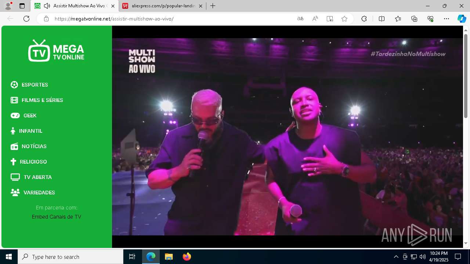This screenshot has width=470, height=264.
Task: Enter Immersive Reader mode
Action: click(330, 19)
